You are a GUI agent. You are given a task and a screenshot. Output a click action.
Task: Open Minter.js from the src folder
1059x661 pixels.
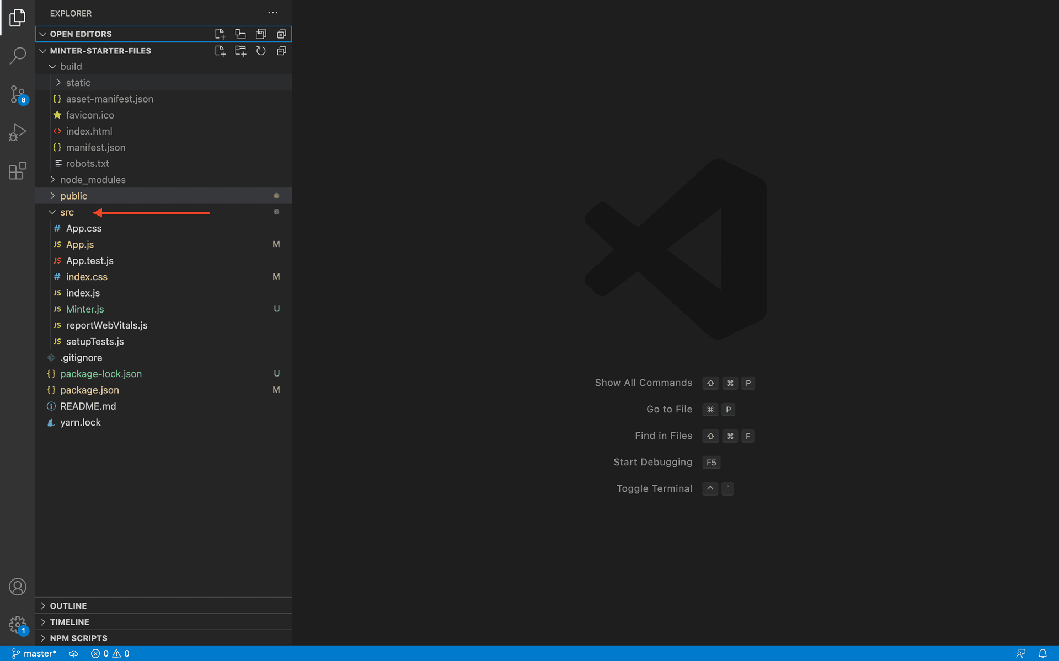[84, 309]
